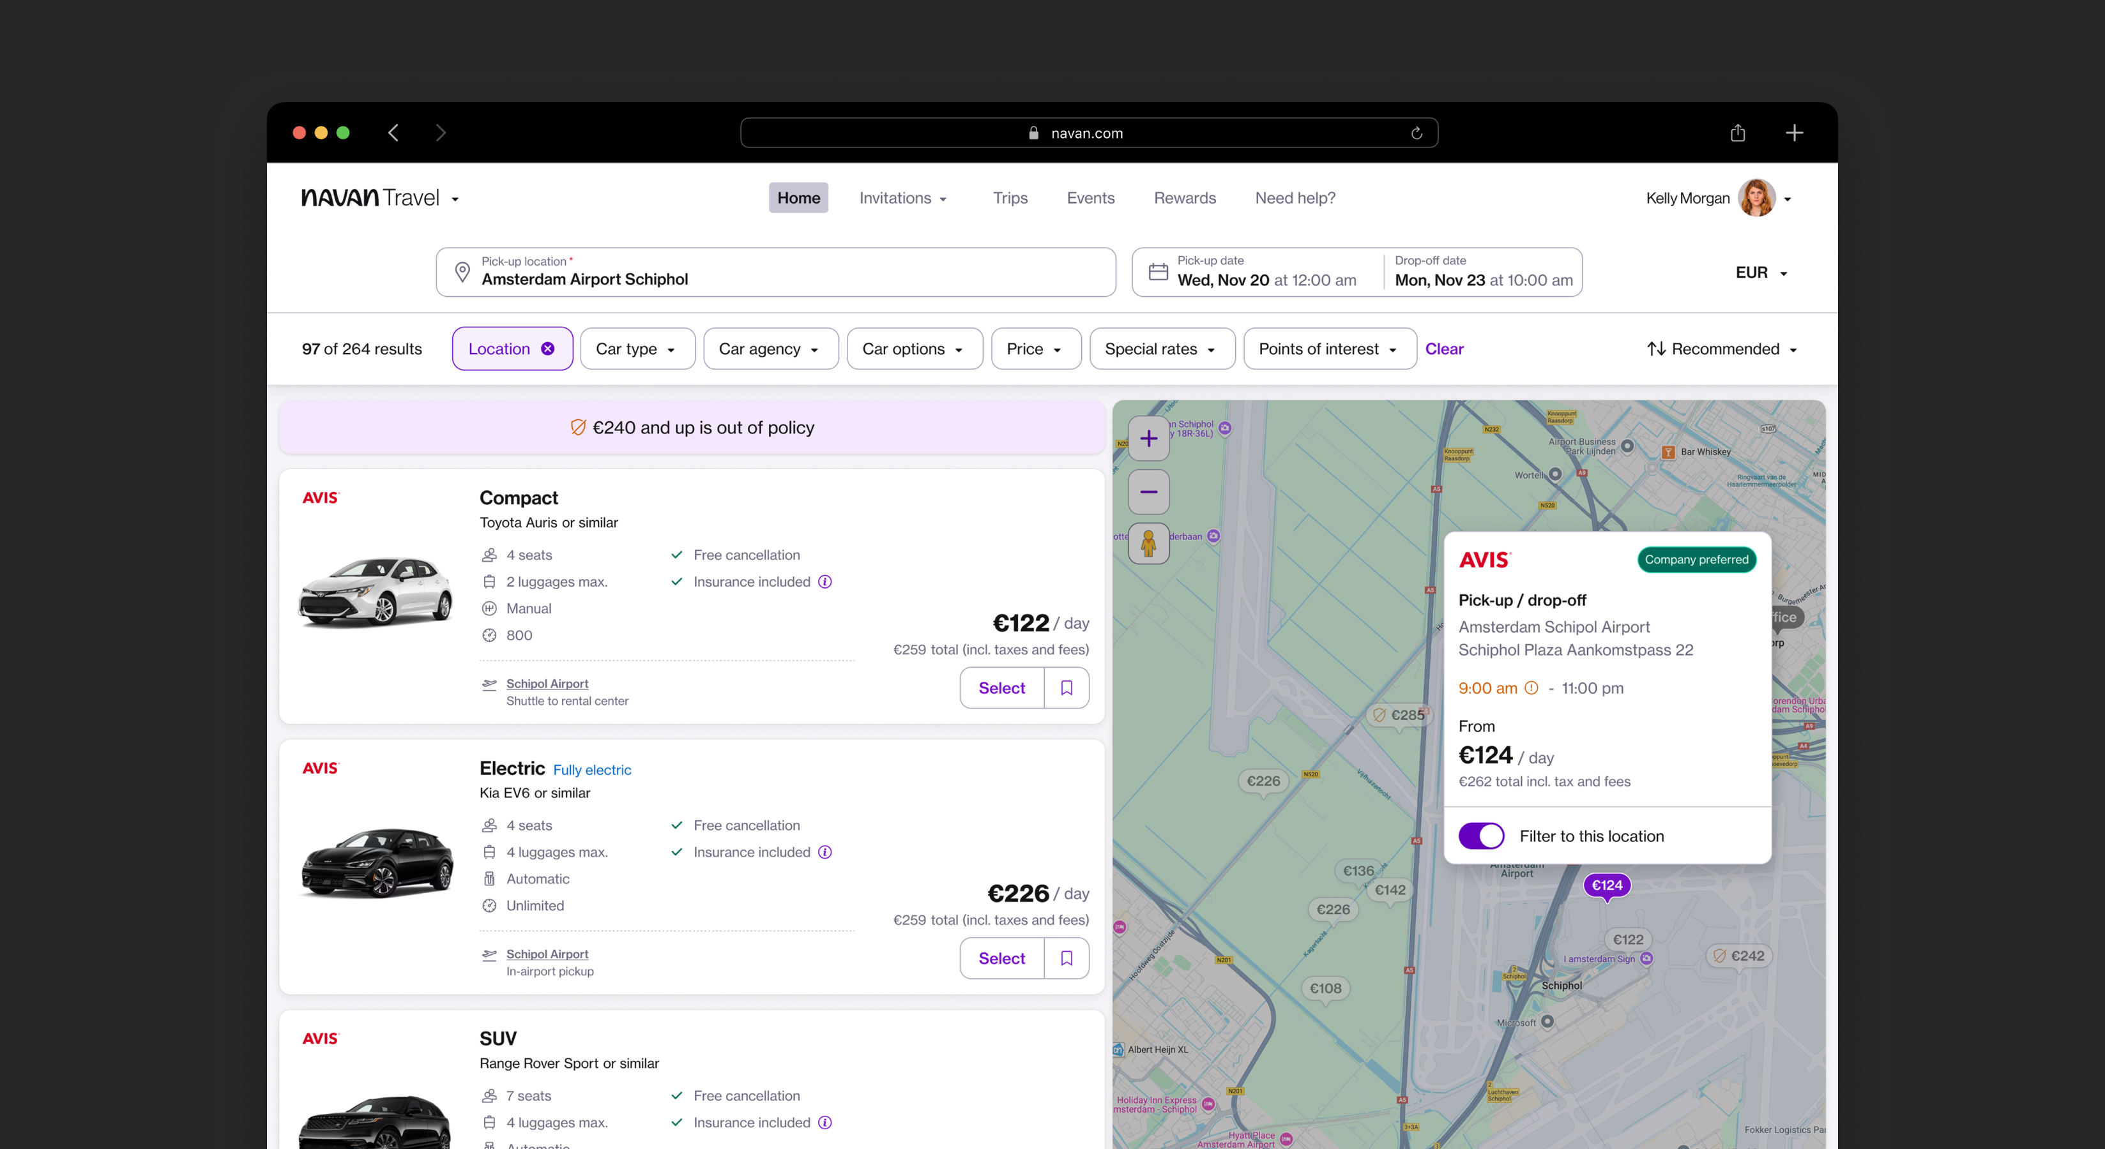
Task: Expand the Car type filter
Action: 637,349
